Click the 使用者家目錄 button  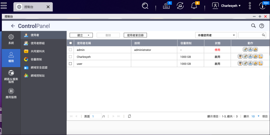pyautogui.click(x=135, y=35)
